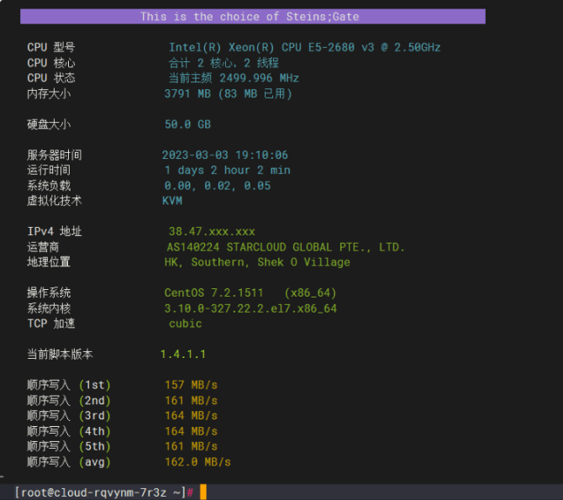Select the load average 0.00, 0.02, 0.05
The image size is (563, 500).
click(x=217, y=186)
